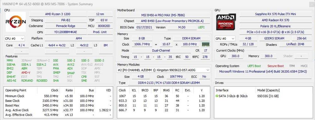Viewport: 315px width, 120px height.
Task: Click the SSE4.2 feature label
Action: 41,65
